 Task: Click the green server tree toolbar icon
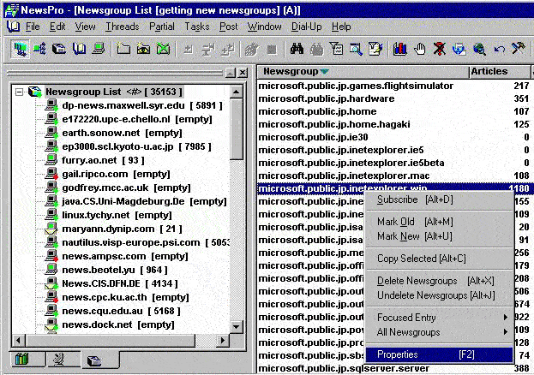[39, 50]
